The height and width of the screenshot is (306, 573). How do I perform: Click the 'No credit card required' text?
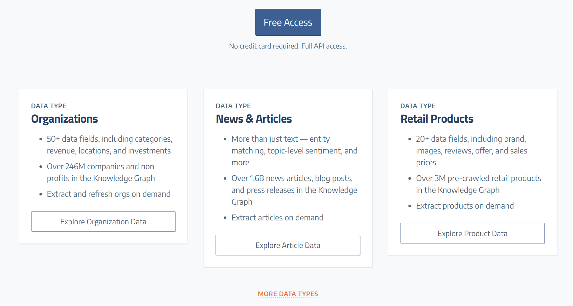[x=288, y=46]
